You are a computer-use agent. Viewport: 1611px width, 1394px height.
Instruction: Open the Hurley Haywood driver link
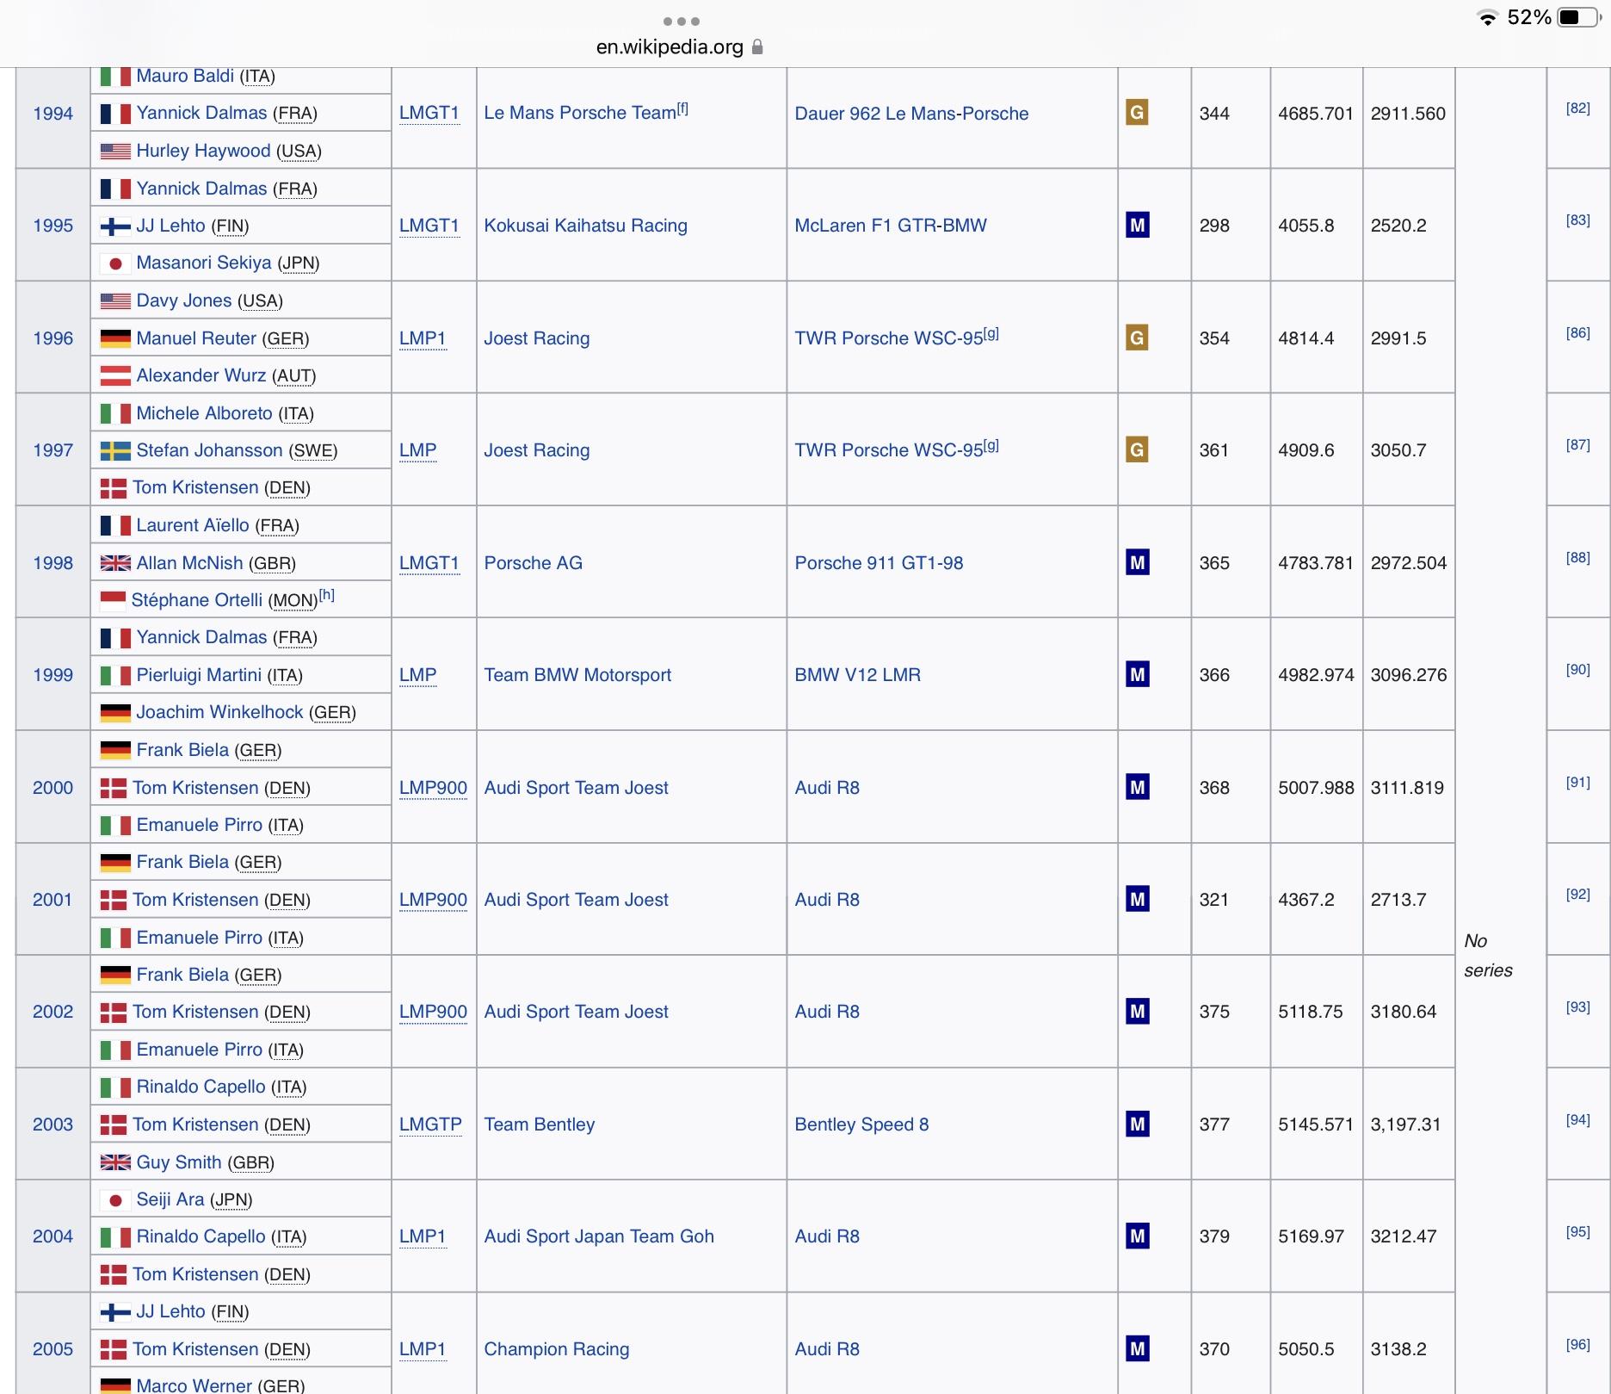pos(203,151)
